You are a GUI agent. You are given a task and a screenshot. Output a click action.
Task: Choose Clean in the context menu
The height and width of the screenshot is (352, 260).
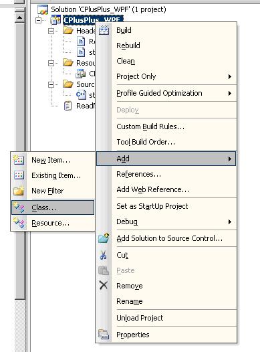(166, 61)
